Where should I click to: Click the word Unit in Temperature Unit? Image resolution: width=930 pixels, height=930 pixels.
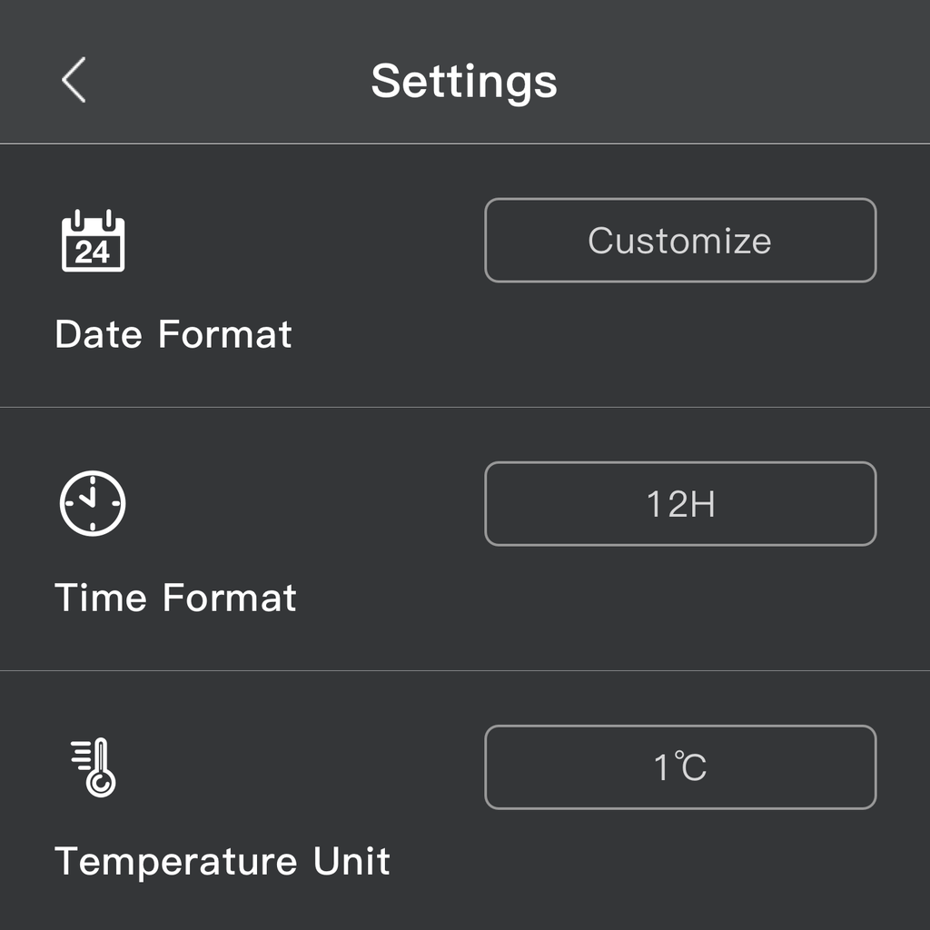pos(351,861)
